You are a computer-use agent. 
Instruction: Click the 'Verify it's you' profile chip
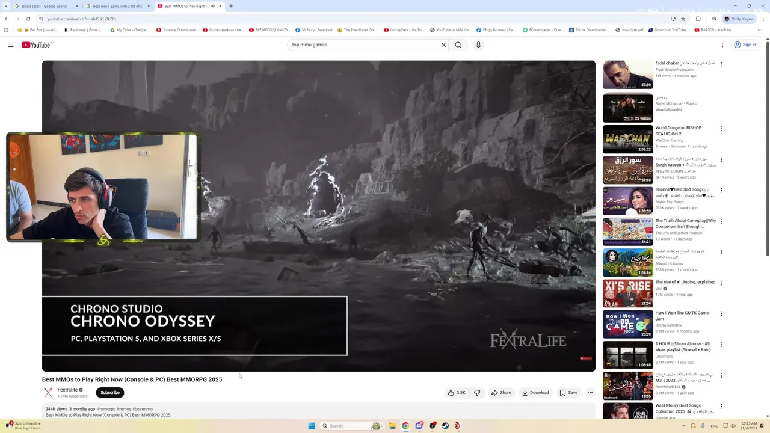pyautogui.click(x=739, y=19)
